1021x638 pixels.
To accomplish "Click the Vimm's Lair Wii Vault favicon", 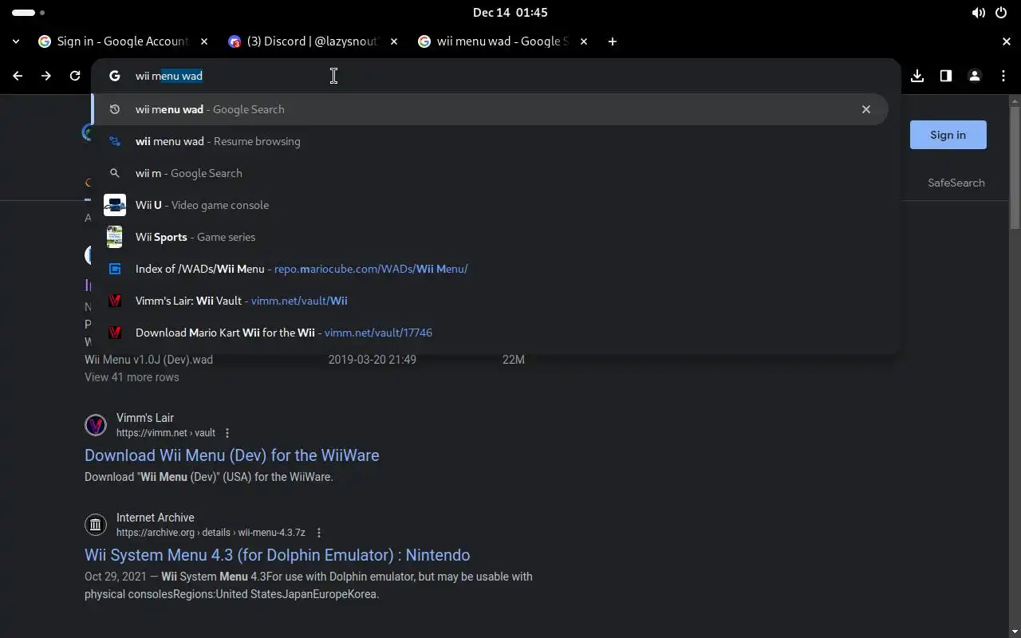I will coord(115,301).
